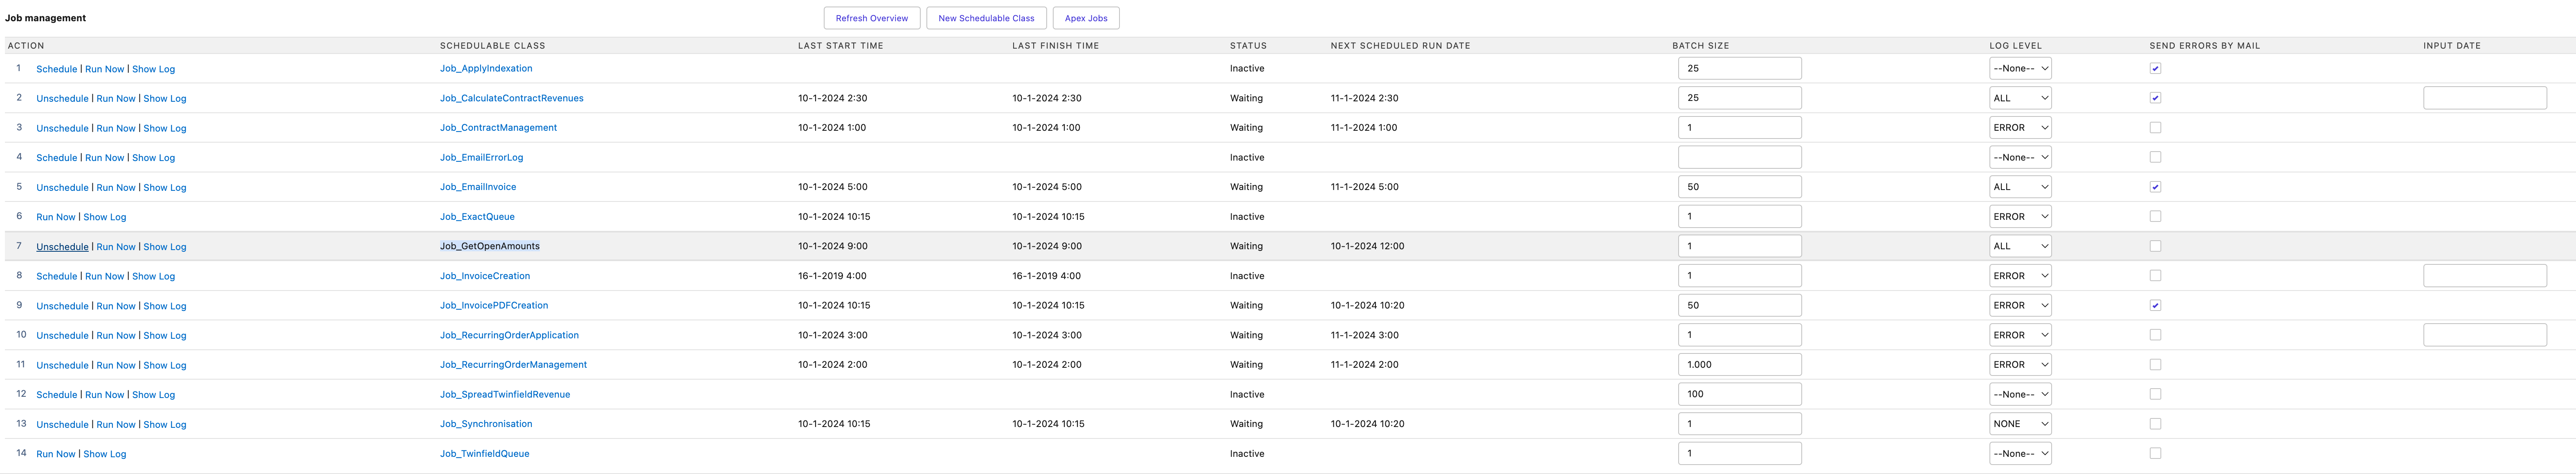Click the Apex Jobs button

[x=1085, y=18]
